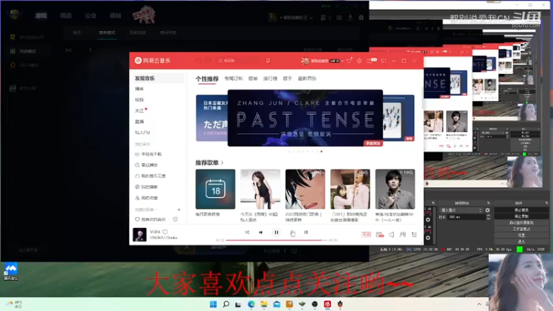553x311 pixels.
Task: Open OBS transition properties gear
Action: [x=487, y=210]
